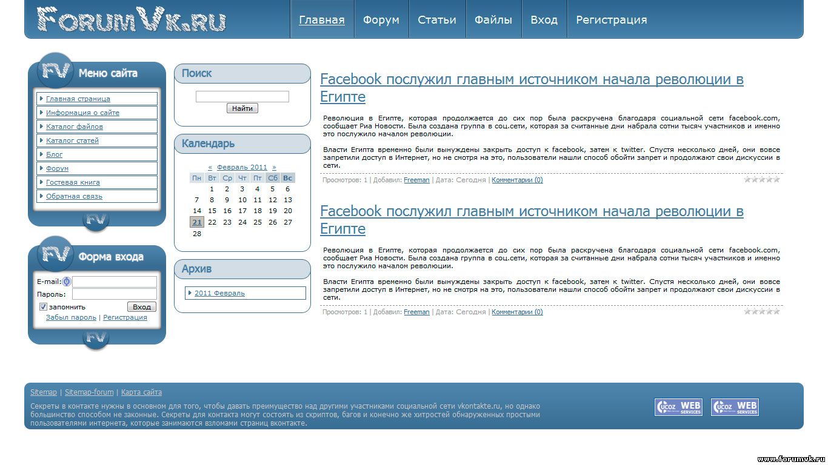Viewport: 828px width, 465px height.
Task: Click the Сб weekday header in calendar
Action: coord(273,178)
